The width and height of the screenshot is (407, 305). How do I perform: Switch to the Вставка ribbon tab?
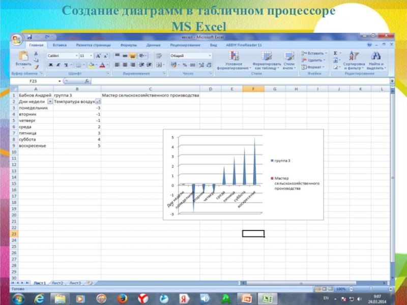tap(60, 45)
